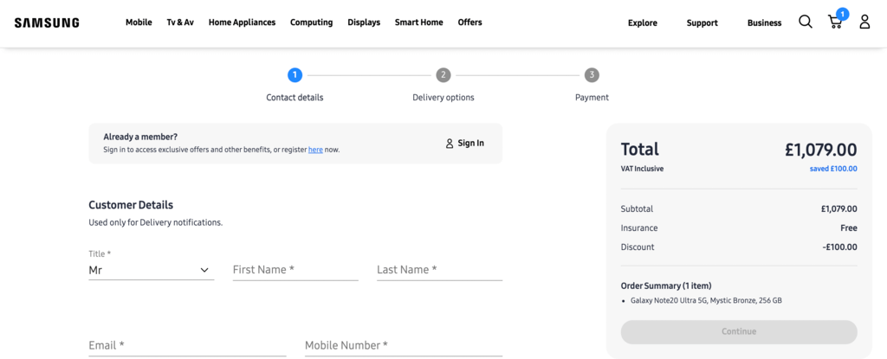The image size is (887, 359).
Task: Select the Offers menu item
Action: pos(469,22)
